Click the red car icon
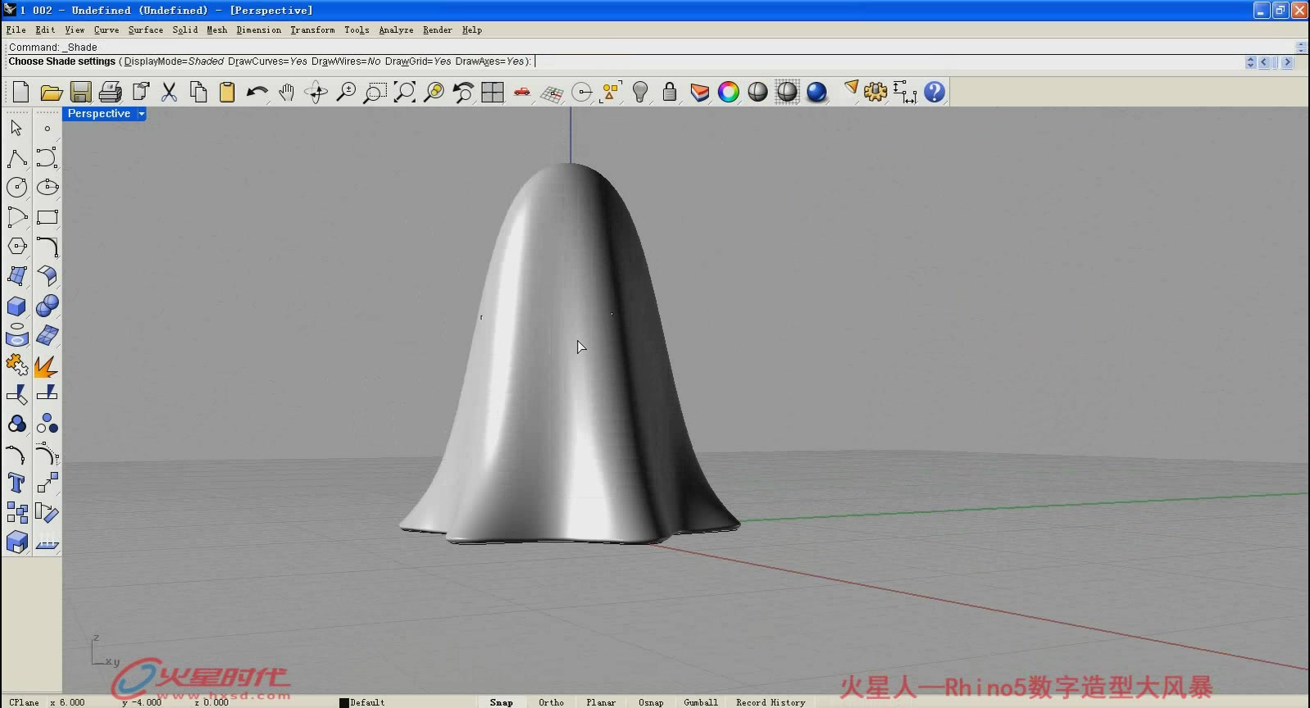This screenshot has width=1310, height=708. pyautogui.click(x=522, y=92)
